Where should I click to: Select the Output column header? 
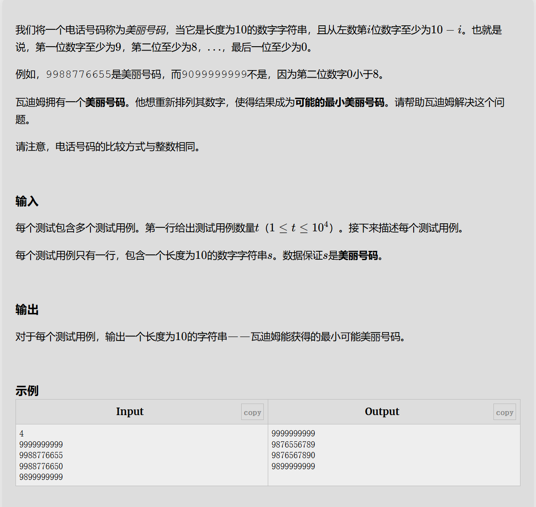pyautogui.click(x=382, y=412)
